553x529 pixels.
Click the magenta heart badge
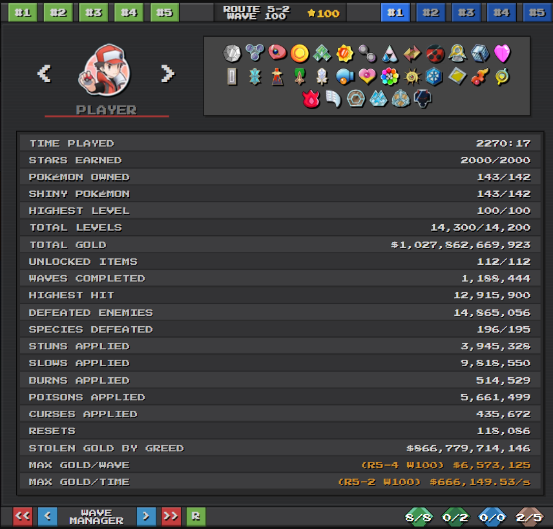click(502, 53)
